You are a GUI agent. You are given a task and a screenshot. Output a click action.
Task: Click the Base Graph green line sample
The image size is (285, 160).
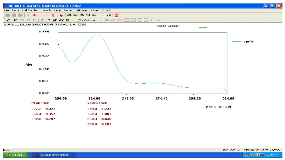[203, 27]
